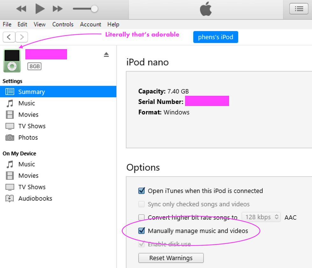Screen dimensions: 312x268
Task: Open the View menu
Action: pos(39,24)
